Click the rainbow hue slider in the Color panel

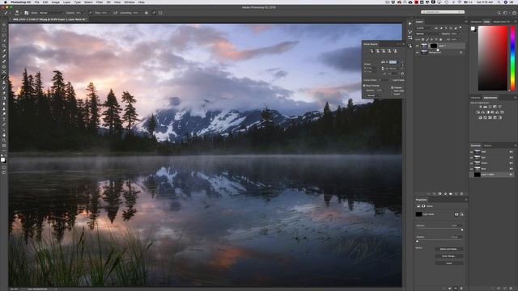click(x=512, y=57)
